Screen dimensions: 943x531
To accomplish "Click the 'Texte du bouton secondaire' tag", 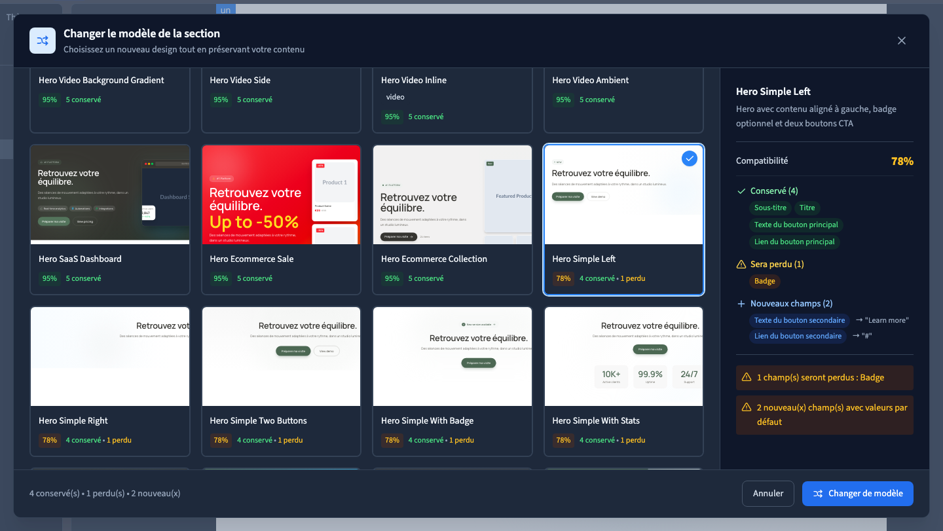I will pos(800,321).
